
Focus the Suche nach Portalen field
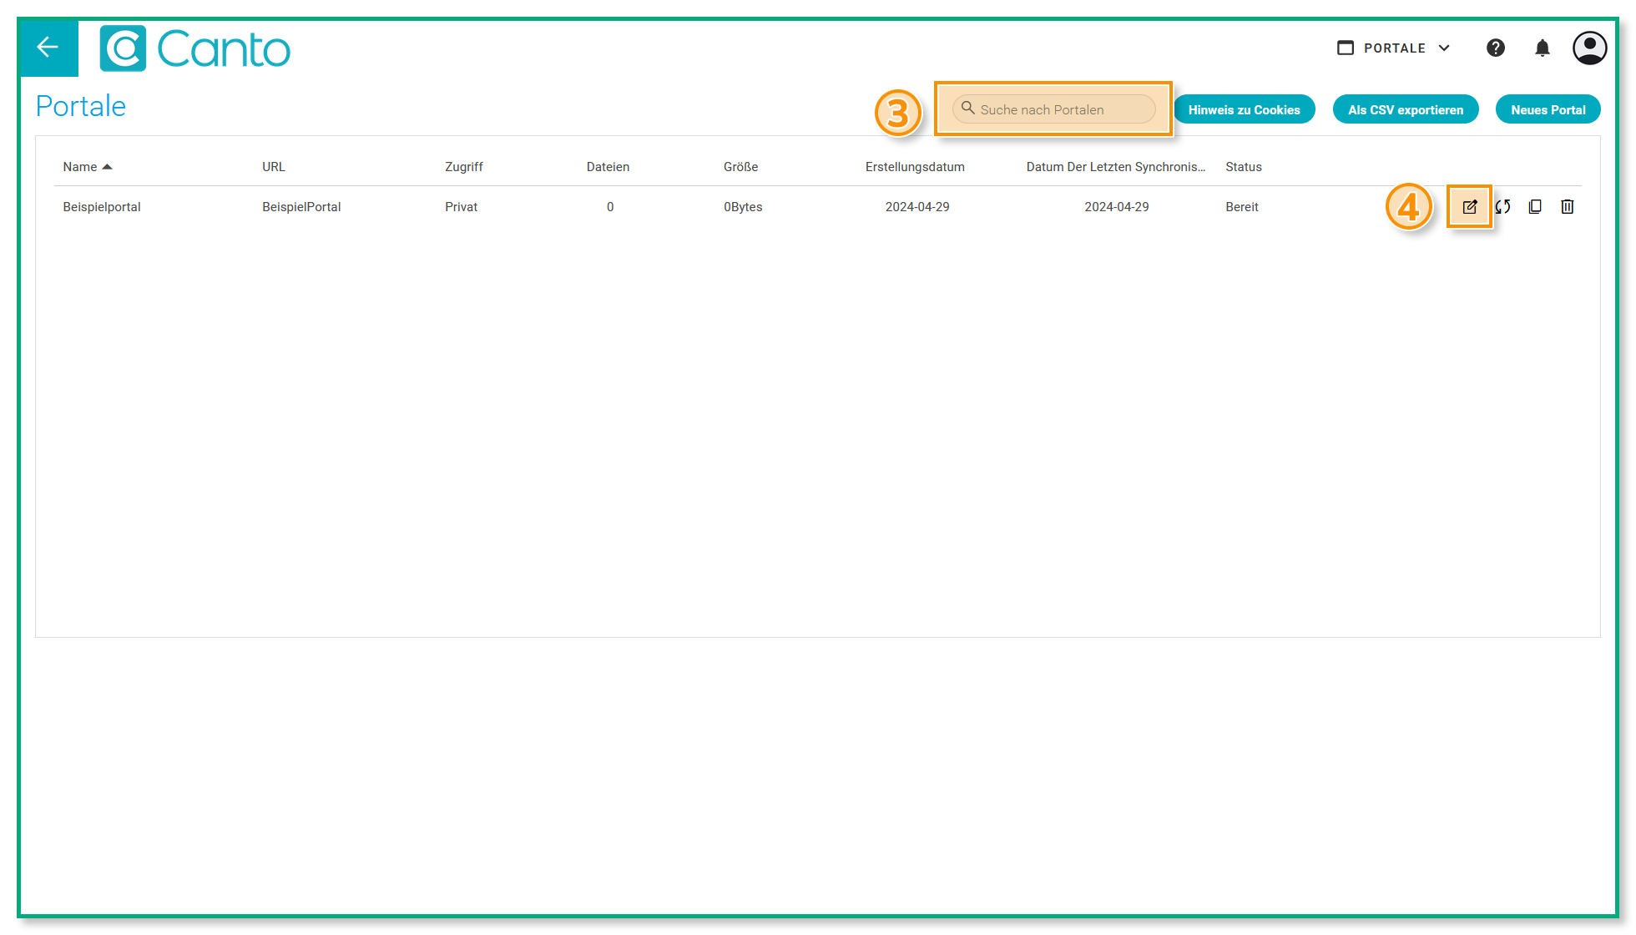1053,109
